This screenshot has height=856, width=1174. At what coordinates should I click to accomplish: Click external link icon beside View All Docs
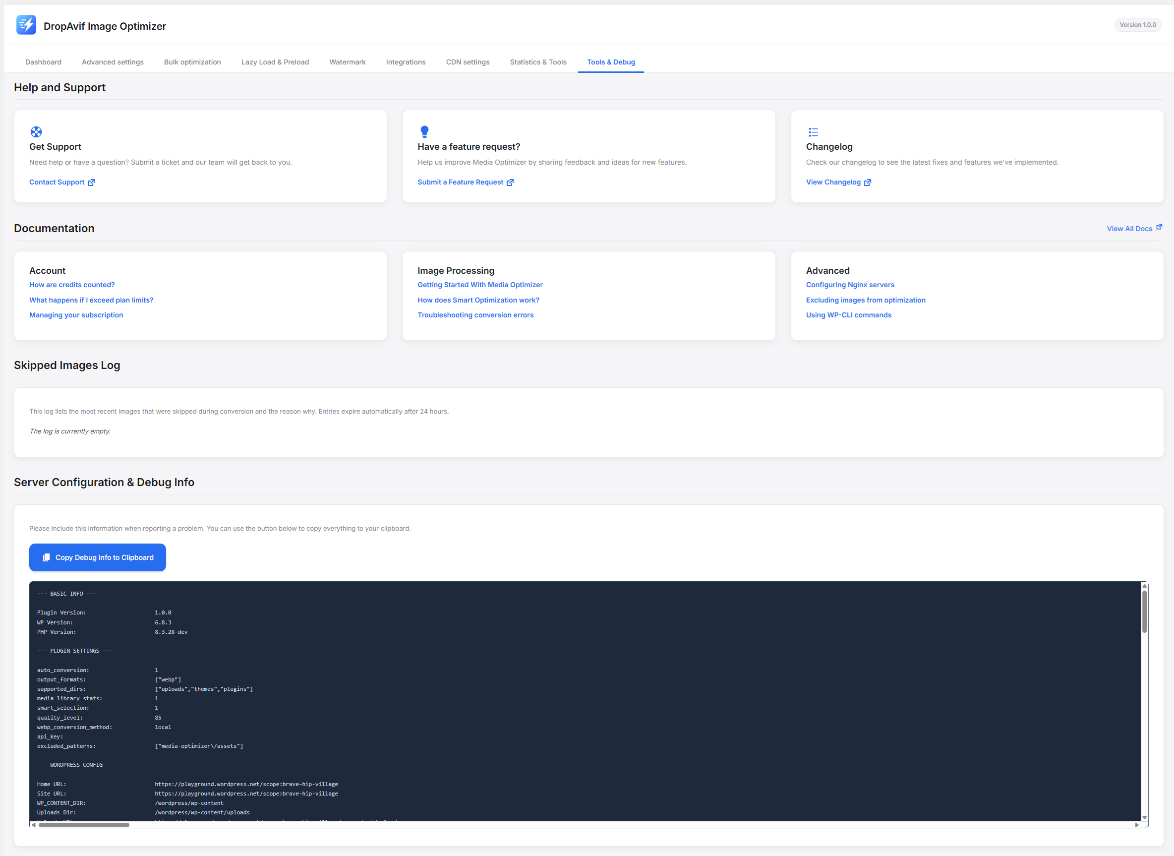pos(1159,227)
